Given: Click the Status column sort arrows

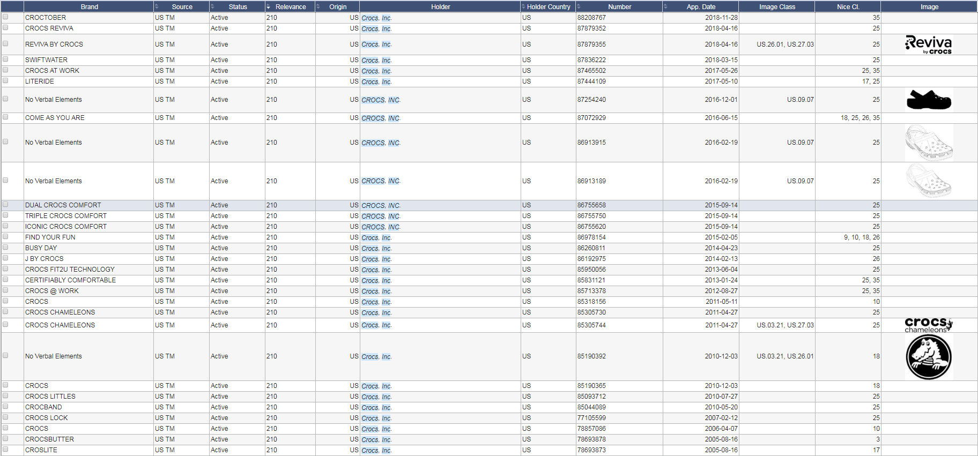Looking at the screenshot, I should (212, 6).
